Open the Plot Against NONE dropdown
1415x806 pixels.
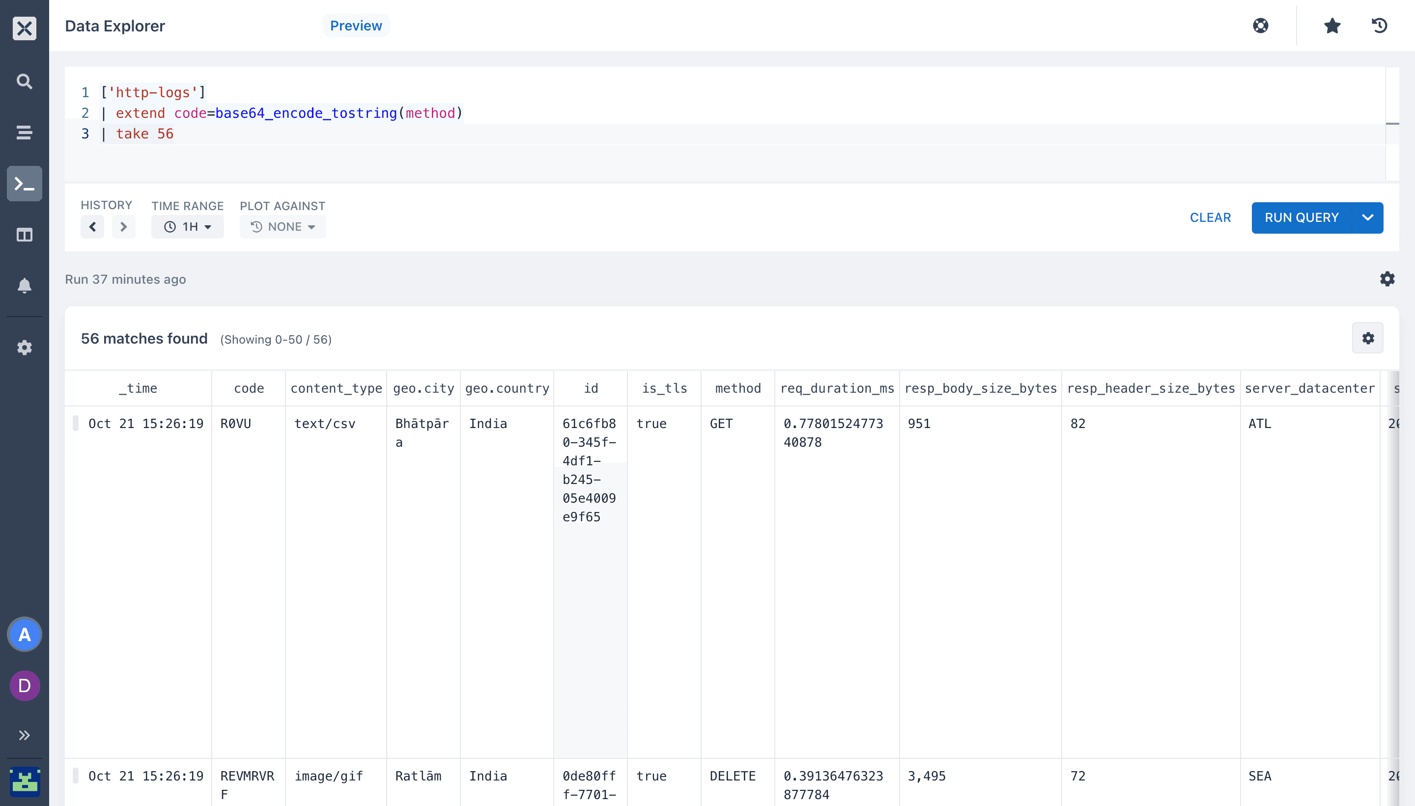[x=283, y=227]
